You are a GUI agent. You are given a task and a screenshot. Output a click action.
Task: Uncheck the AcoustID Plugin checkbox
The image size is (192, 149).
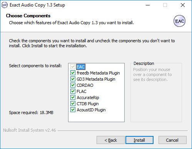pyautogui.click(x=73, y=110)
